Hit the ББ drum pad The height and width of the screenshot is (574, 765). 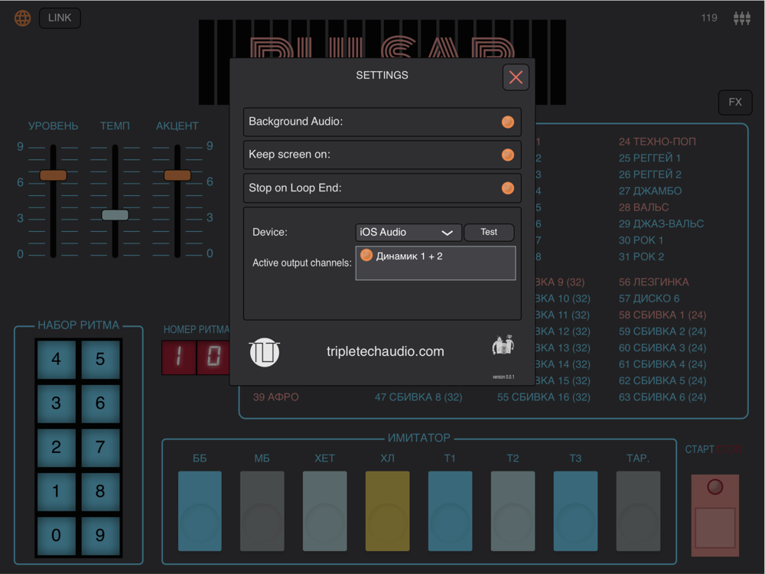click(200, 511)
